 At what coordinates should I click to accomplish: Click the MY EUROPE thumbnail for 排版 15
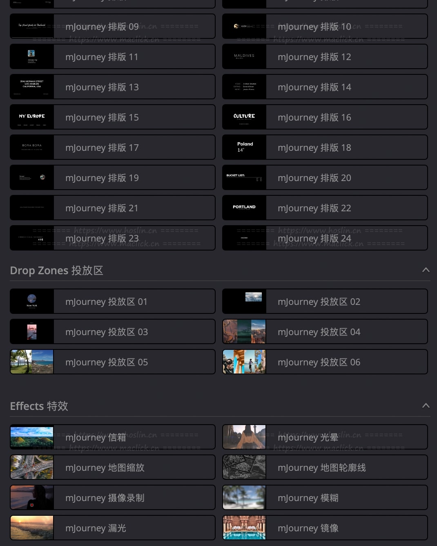click(32, 117)
